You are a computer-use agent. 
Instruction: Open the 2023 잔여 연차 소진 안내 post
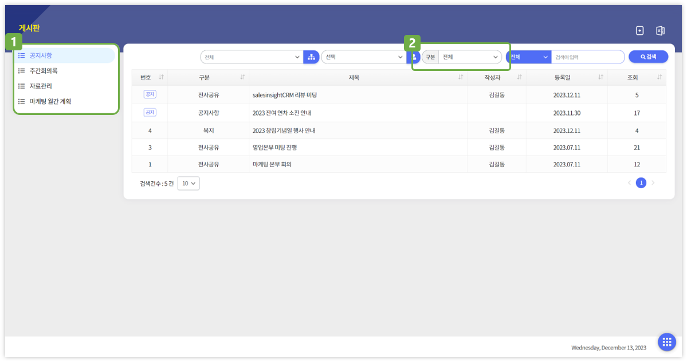(x=282, y=113)
